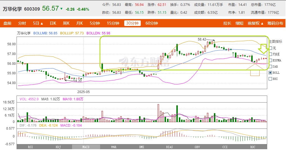Switch to the 60分钟 chart
286x152 pixels.
click(152, 23)
